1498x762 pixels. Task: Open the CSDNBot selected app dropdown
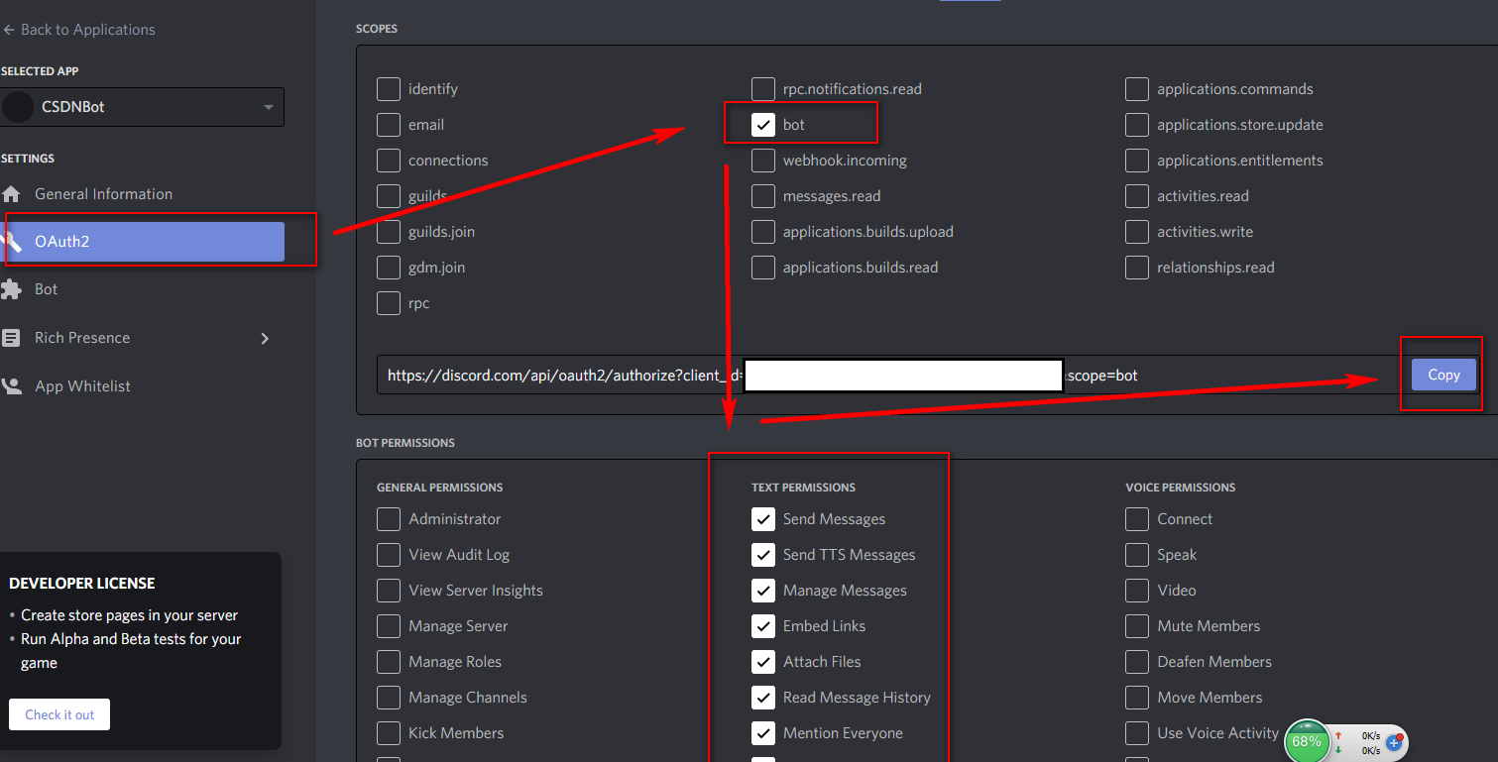point(143,107)
